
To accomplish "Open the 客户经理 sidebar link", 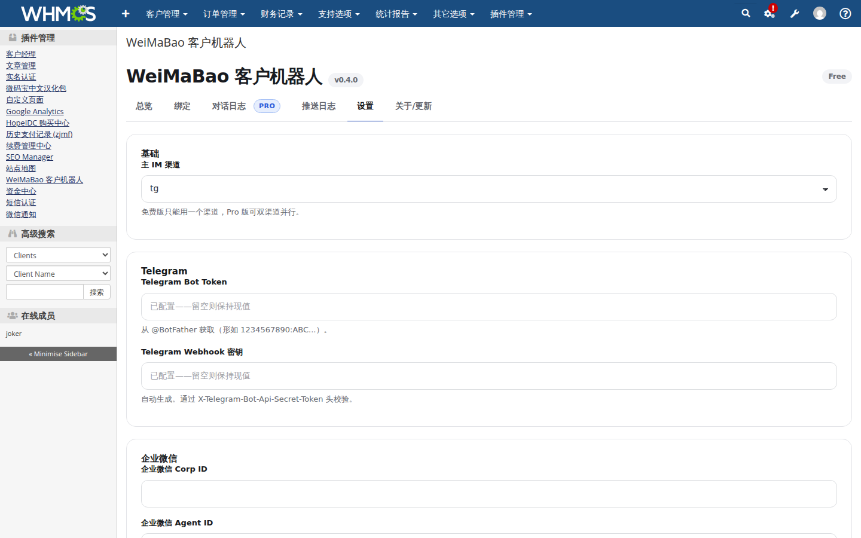I will 21,54.
